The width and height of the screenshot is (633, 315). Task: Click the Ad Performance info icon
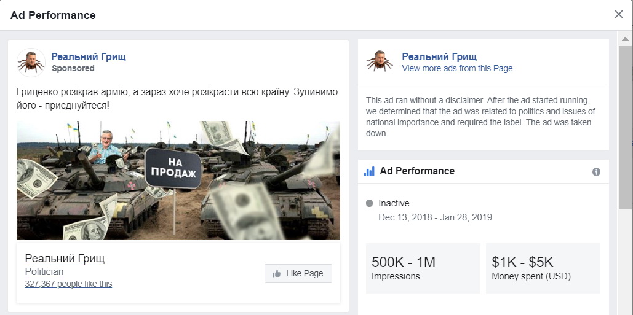coord(596,172)
